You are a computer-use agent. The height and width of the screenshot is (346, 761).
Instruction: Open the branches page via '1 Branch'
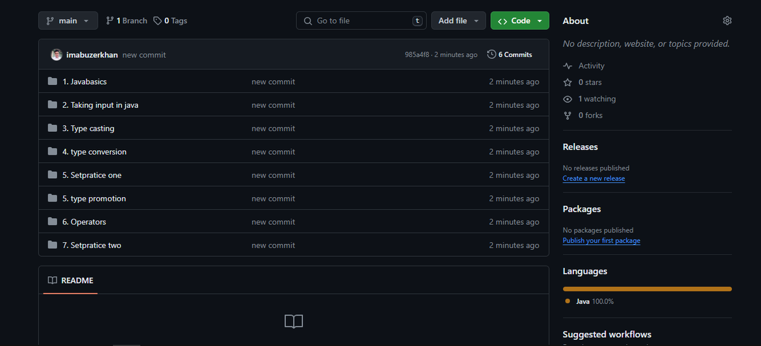point(126,21)
